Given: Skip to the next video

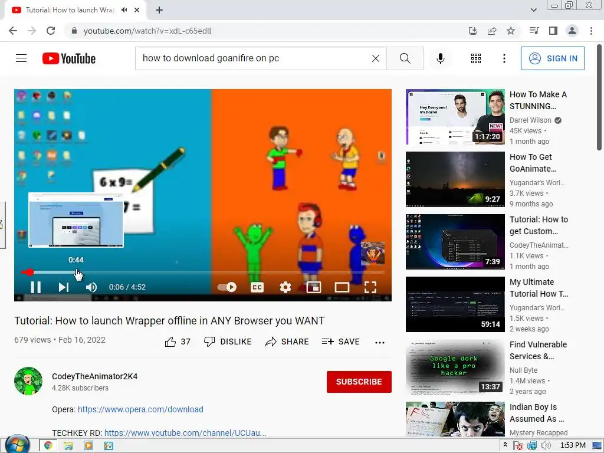Looking at the screenshot, I should pyautogui.click(x=64, y=287).
